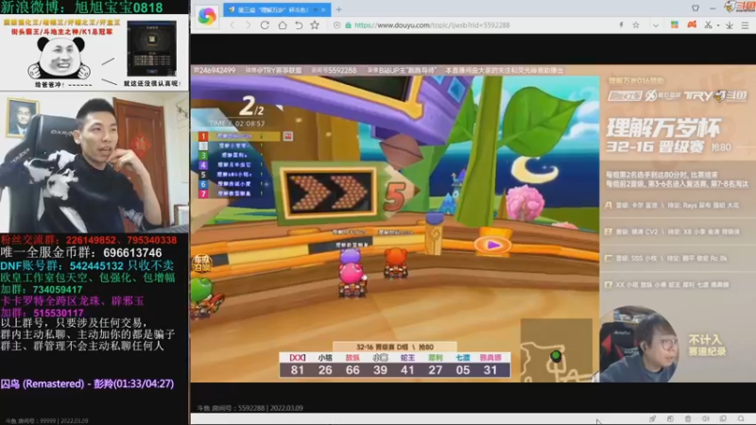
Task: Click the 新浪微博 旭旭宝宝0818 header
Action: click(82, 8)
